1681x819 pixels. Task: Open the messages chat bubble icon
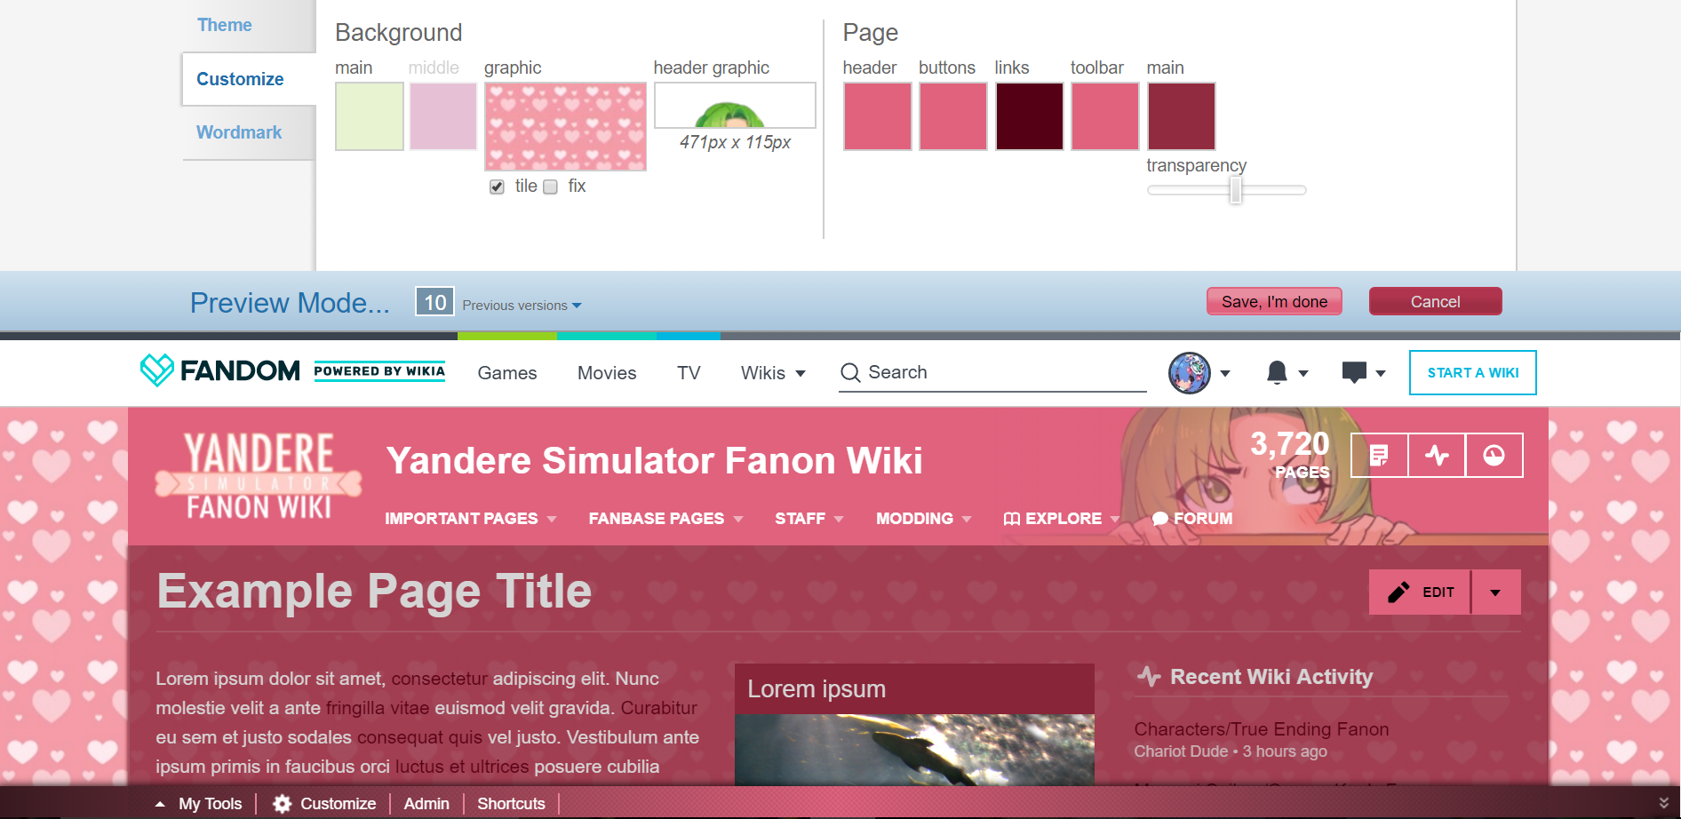[x=1354, y=372]
